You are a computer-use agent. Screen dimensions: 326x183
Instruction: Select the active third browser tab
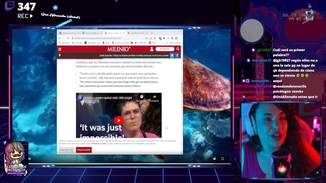(115, 33)
